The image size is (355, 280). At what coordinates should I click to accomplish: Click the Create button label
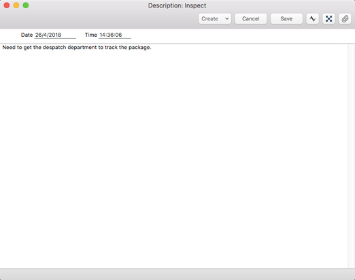click(209, 18)
